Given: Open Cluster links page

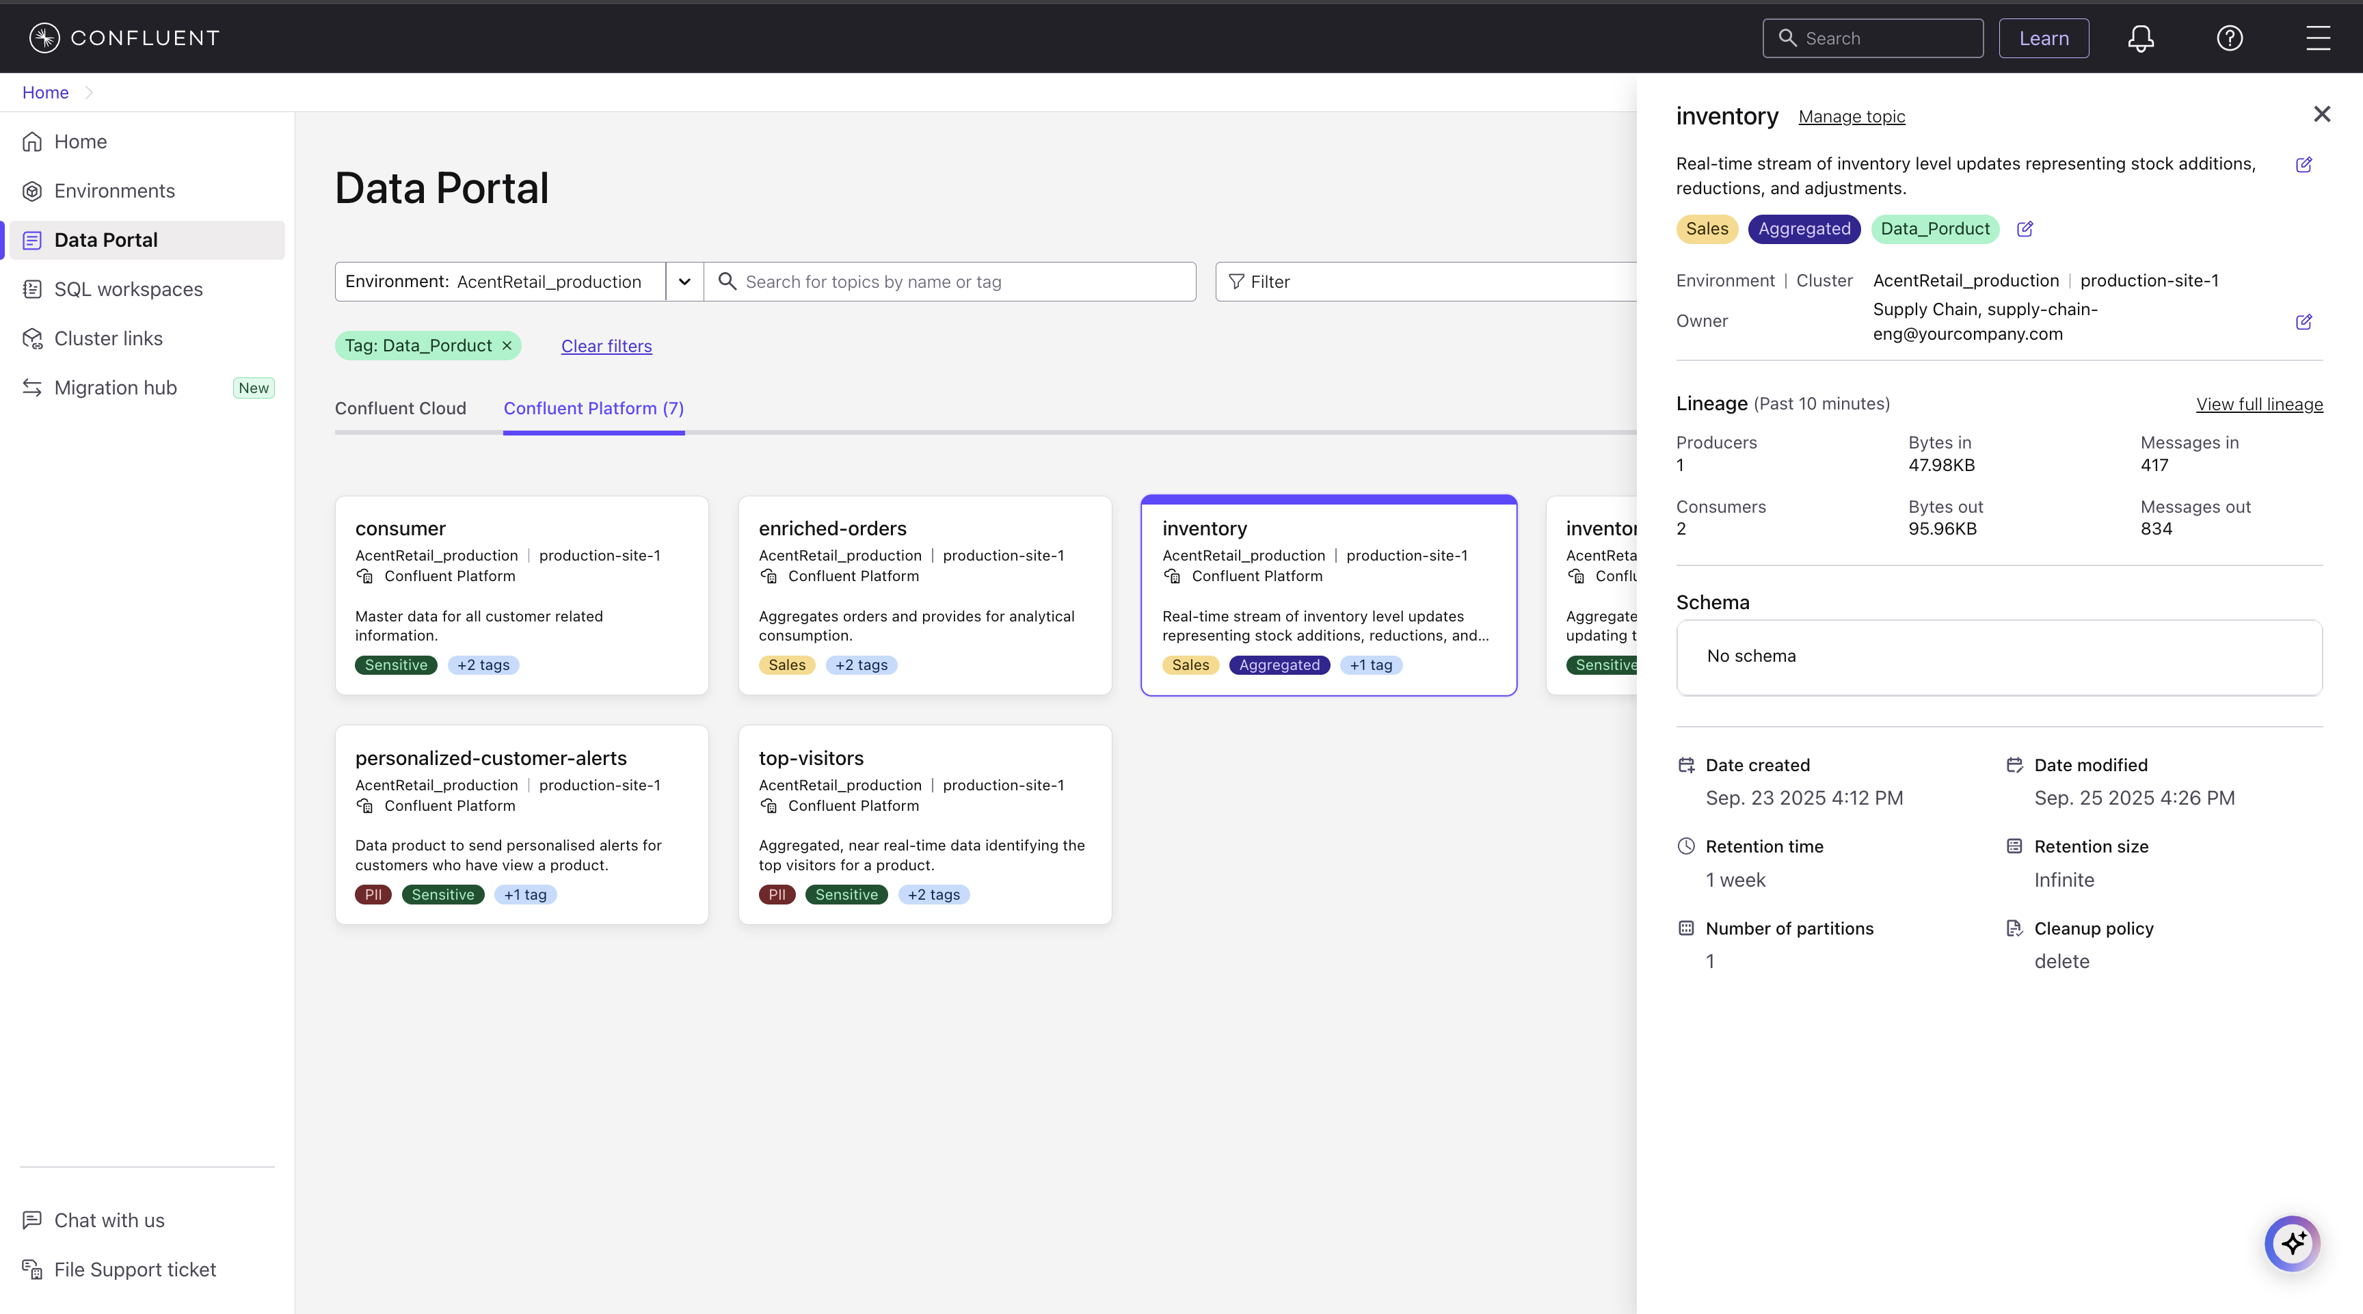Looking at the screenshot, I should [108, 338].
